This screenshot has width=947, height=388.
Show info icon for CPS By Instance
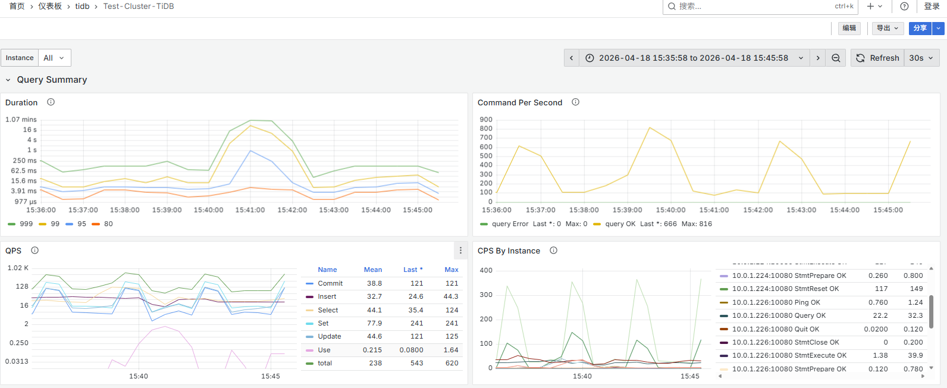pos(554,251)
